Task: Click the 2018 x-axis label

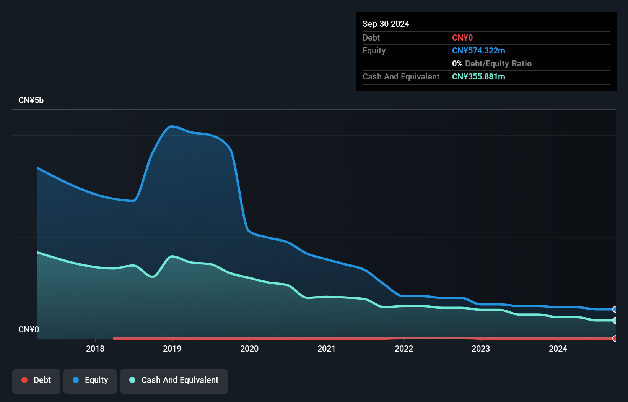Action: [95, 349]
